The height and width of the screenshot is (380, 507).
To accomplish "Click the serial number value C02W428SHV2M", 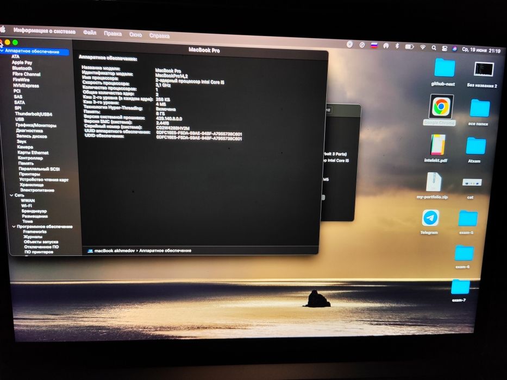I will pyautogui.click(x=173, y=128).
